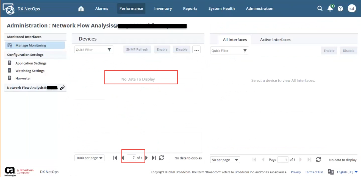Click the Network Flow Analysis link chain icon
The height and width of the screenshot is (177, 361).
click(x=62, y=88)
